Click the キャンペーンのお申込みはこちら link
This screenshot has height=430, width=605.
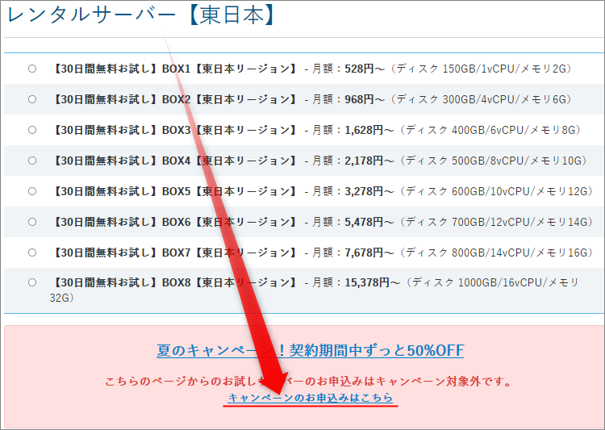(311, 398)
